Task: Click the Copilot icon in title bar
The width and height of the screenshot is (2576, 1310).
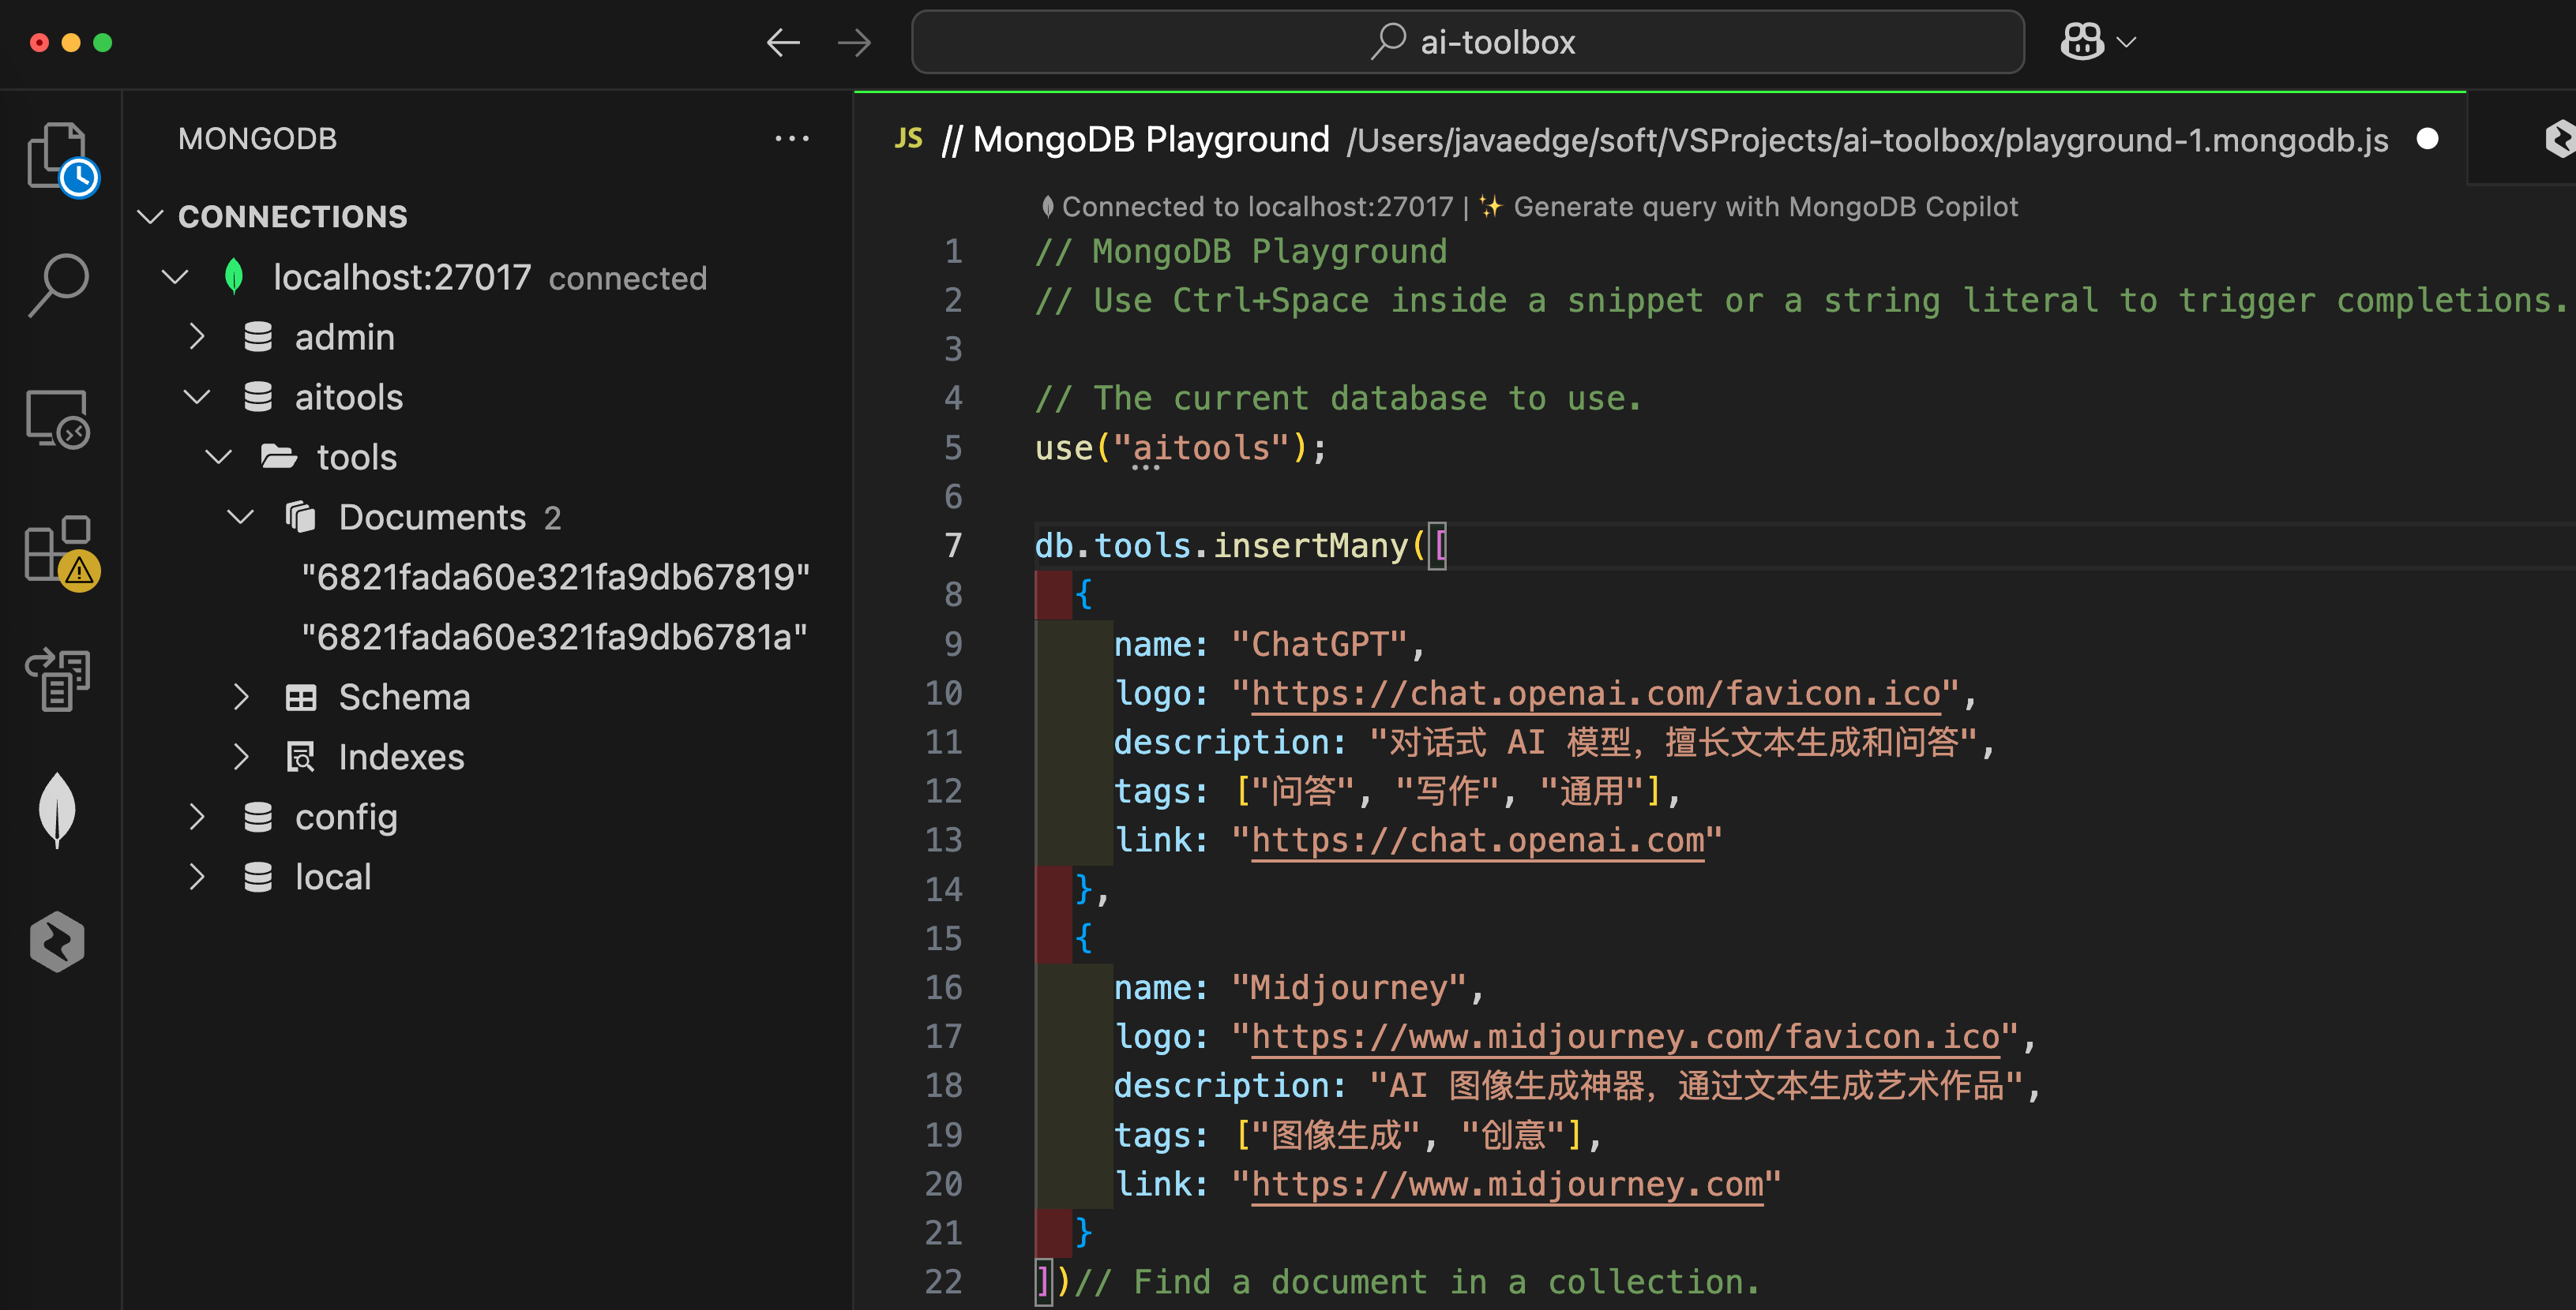Action: [2082, 42]
